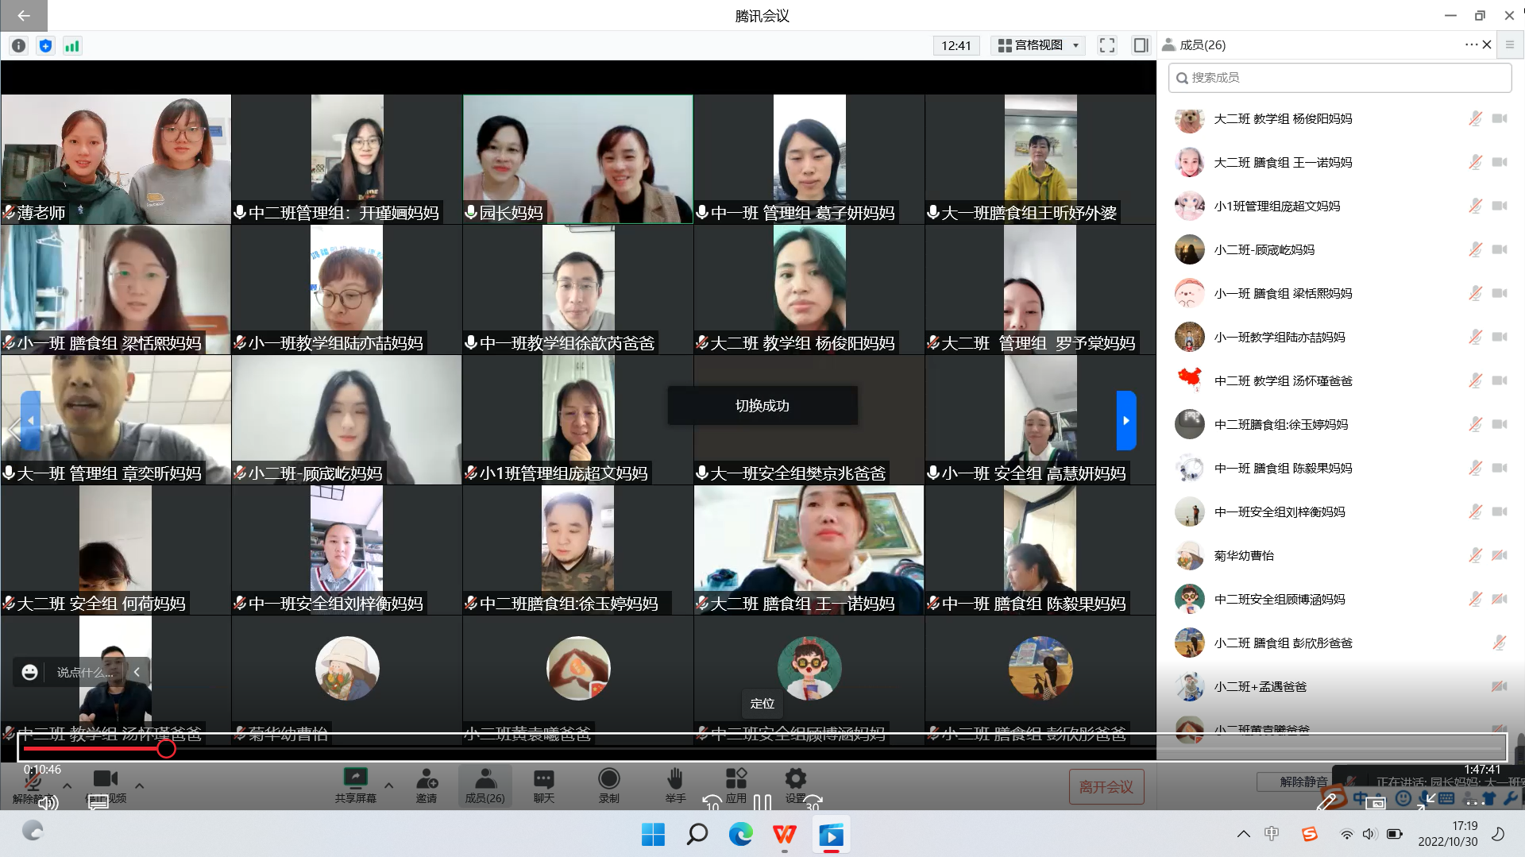Open the 聊天 chat icon
Viewport: 1525px width, 857px height.
click(x=544, y=779)
